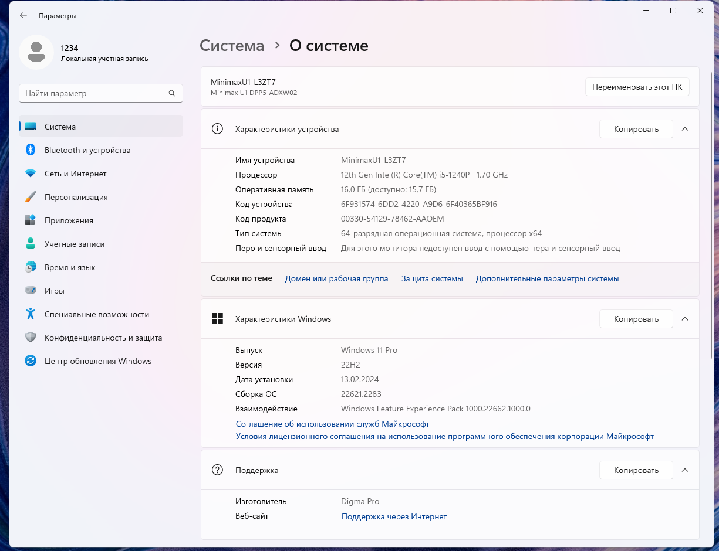Copy support info with Копировать
The height and width of the screenshot is (551, 719).
pos(636,470)
